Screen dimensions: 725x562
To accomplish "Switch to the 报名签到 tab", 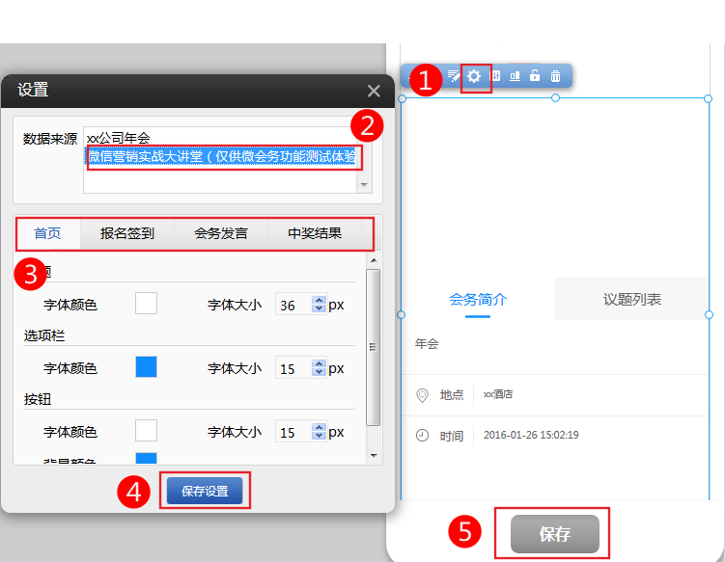I will [x=126, y=233].
